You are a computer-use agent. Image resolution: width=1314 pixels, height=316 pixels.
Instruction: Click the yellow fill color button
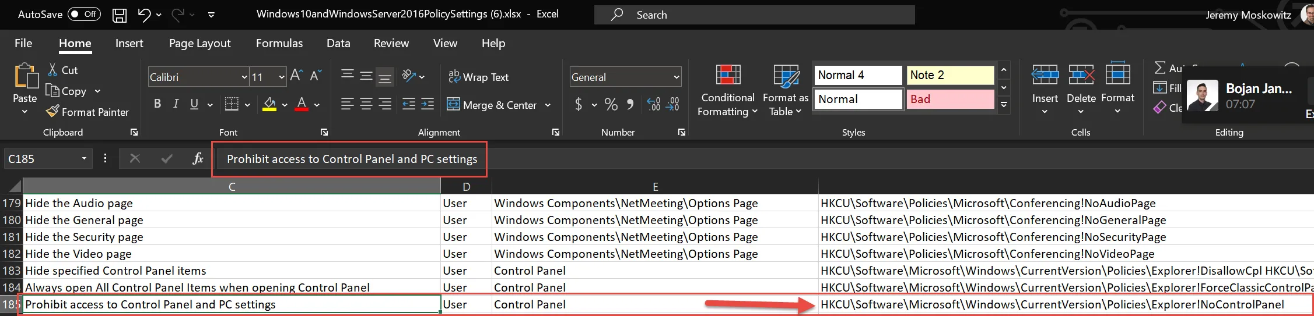click(x=269, y=105)
